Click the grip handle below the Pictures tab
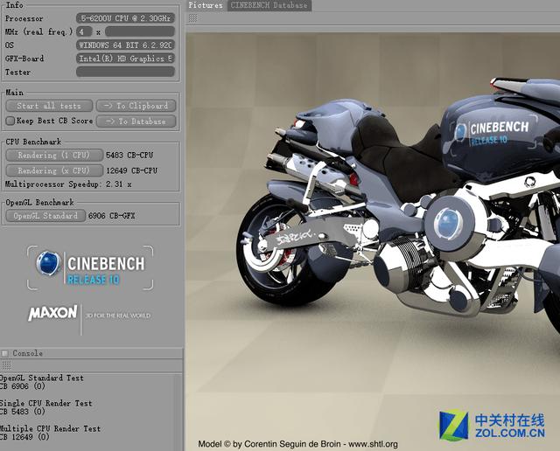Screen dimensions: 560x451 point(192,17)
